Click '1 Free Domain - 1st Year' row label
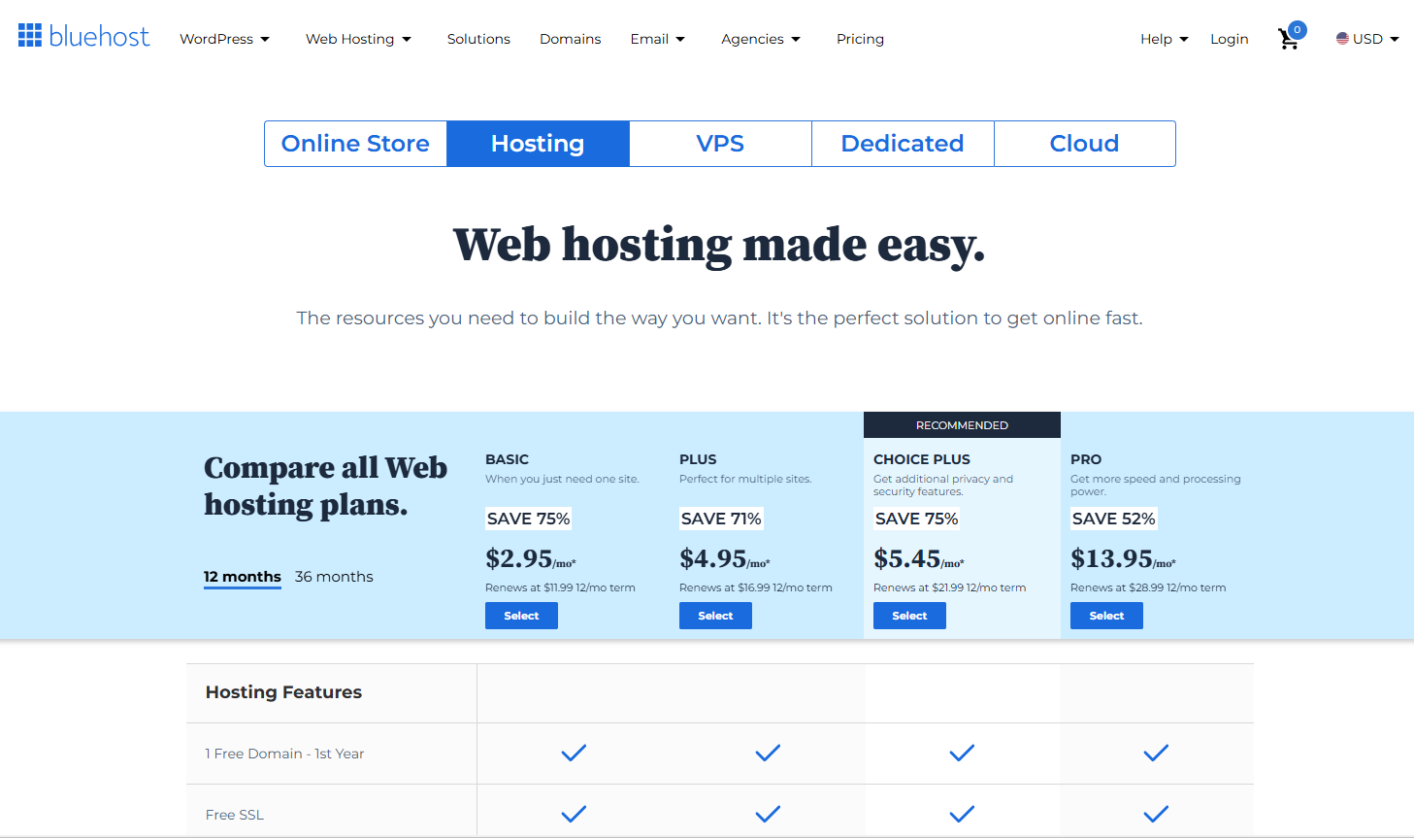The width and height of the screenshot is (1414, 838). pos(284,754)
